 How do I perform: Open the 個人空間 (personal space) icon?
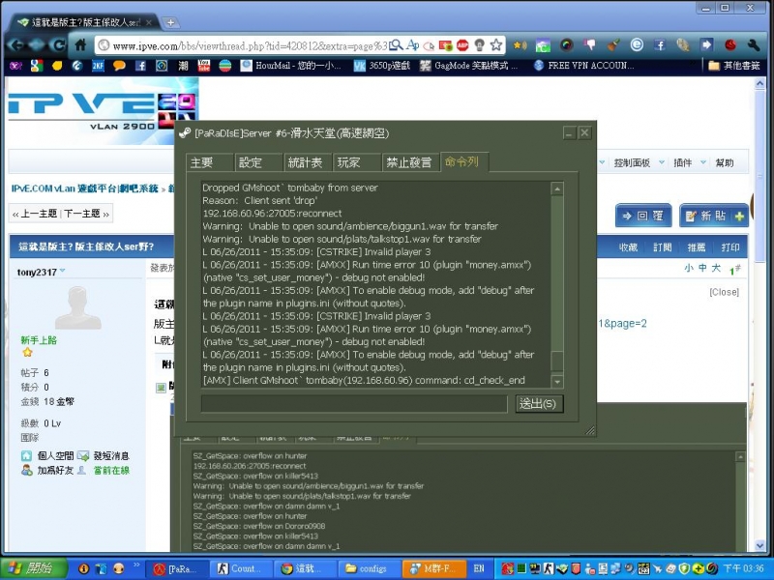pos(26,454)
